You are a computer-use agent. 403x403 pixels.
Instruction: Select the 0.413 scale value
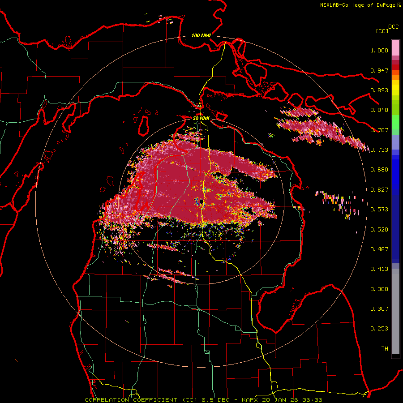[x=379, y=269]
